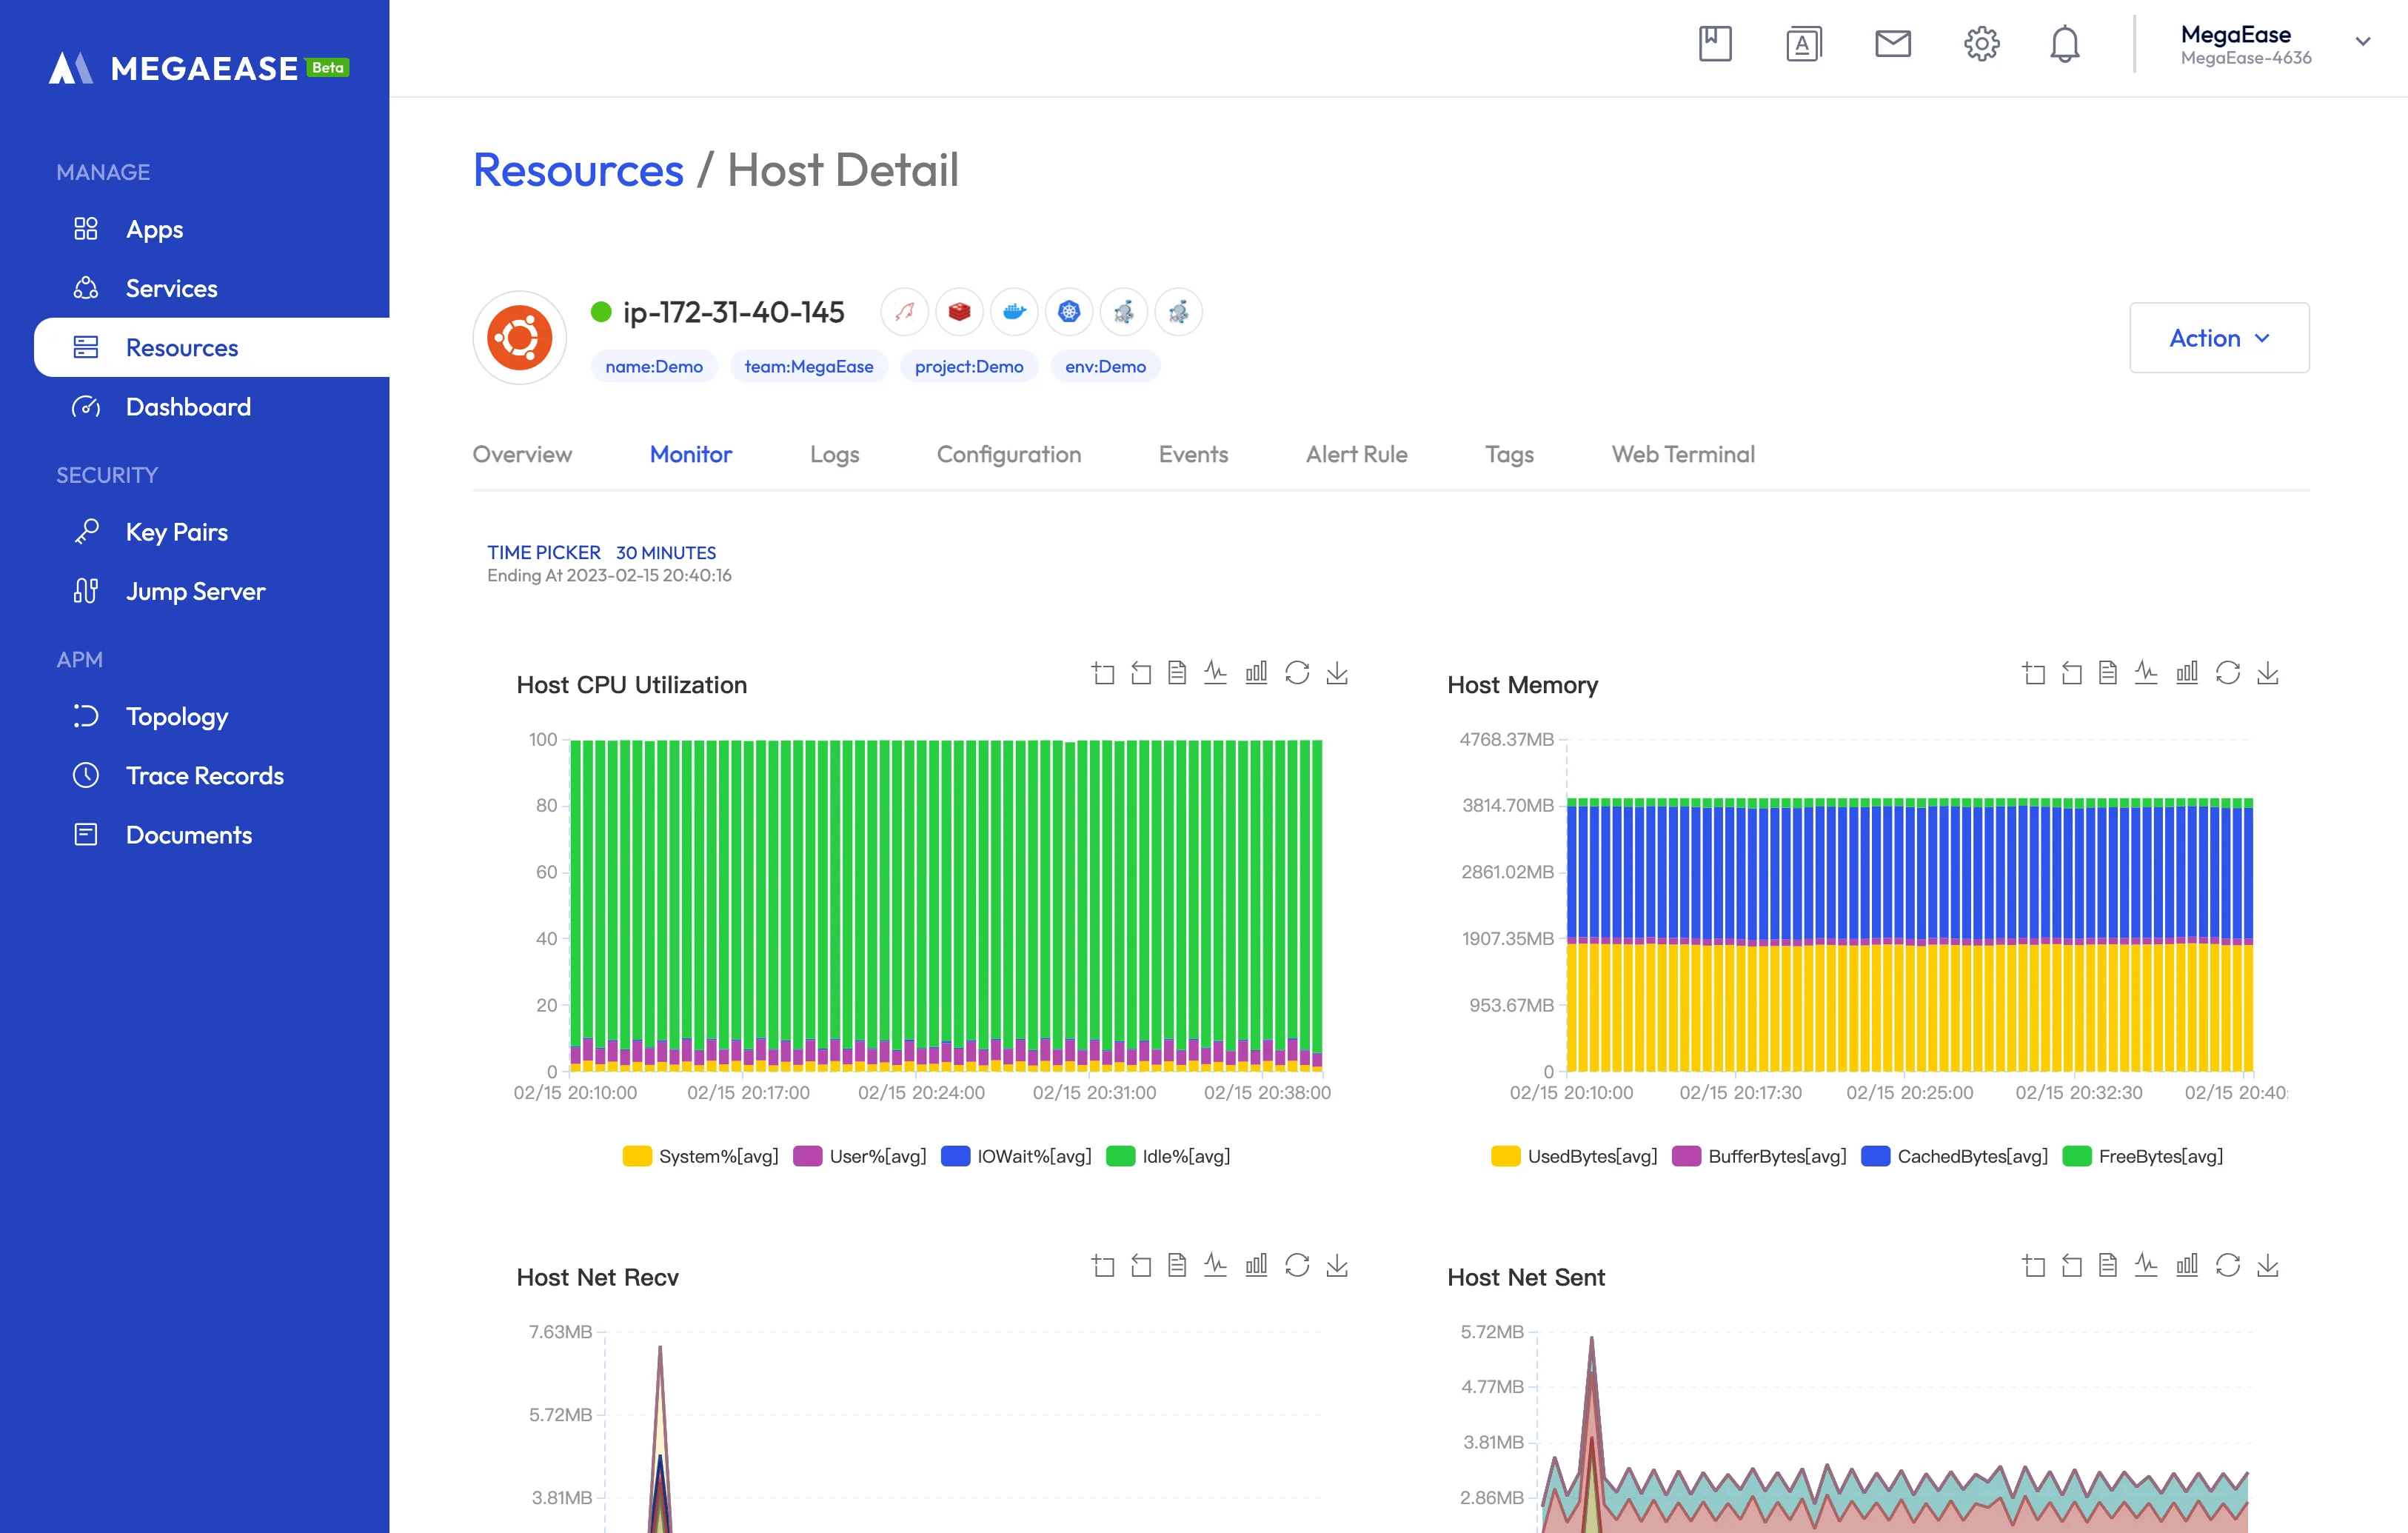Open data view for Host Net Sent
Image resolution: width=2408 pixels, height=1533 pixels.
coord(2108,1265)
